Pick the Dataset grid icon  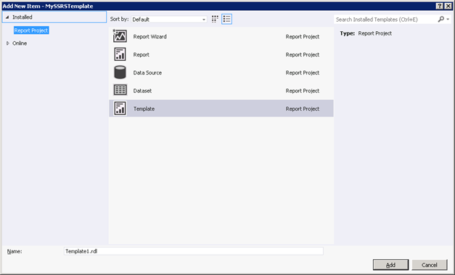coord(120,90)
